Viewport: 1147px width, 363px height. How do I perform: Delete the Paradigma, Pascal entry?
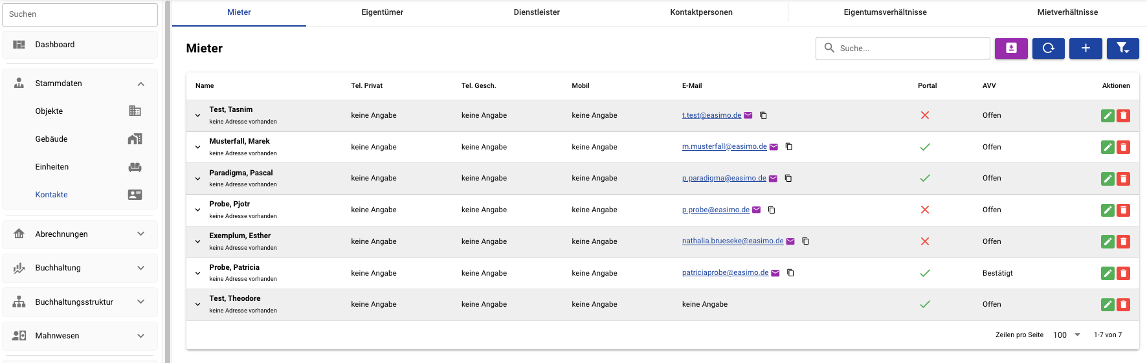pos(1124,179)
